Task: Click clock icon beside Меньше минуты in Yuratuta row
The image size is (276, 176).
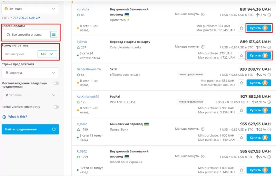Action: click(x=203, y=14)
